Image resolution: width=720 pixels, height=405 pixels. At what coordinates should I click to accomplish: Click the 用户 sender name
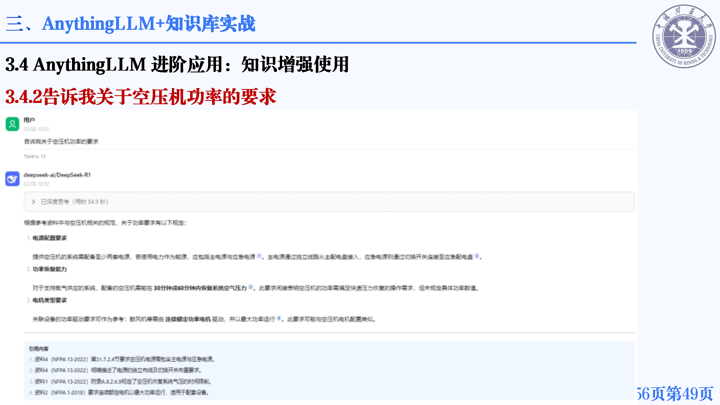[29, 120]
